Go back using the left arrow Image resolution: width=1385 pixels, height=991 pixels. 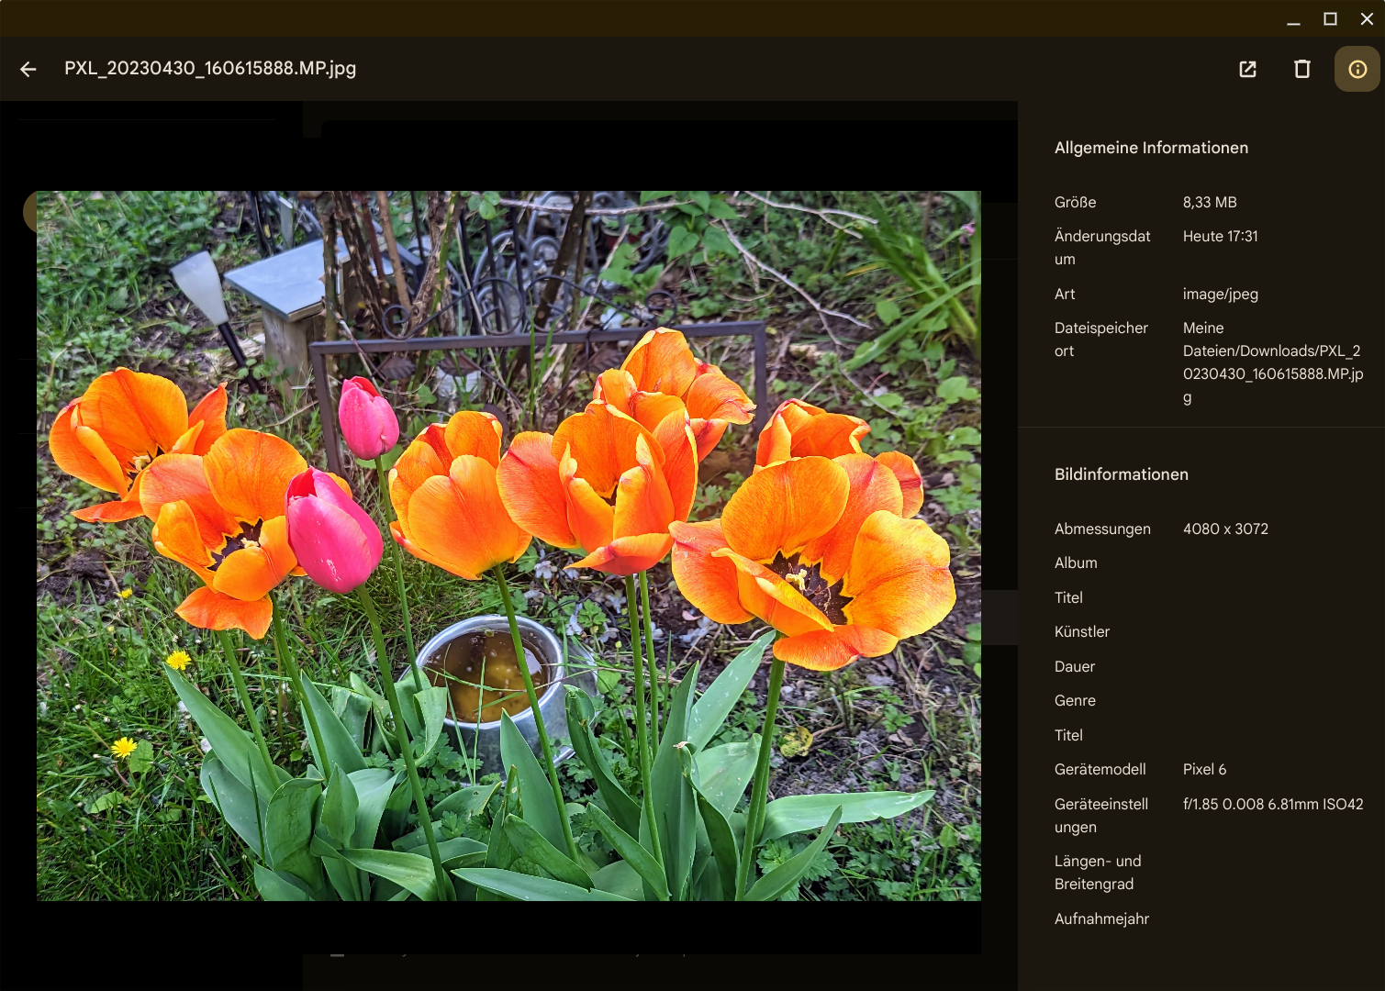coord(28,69)
